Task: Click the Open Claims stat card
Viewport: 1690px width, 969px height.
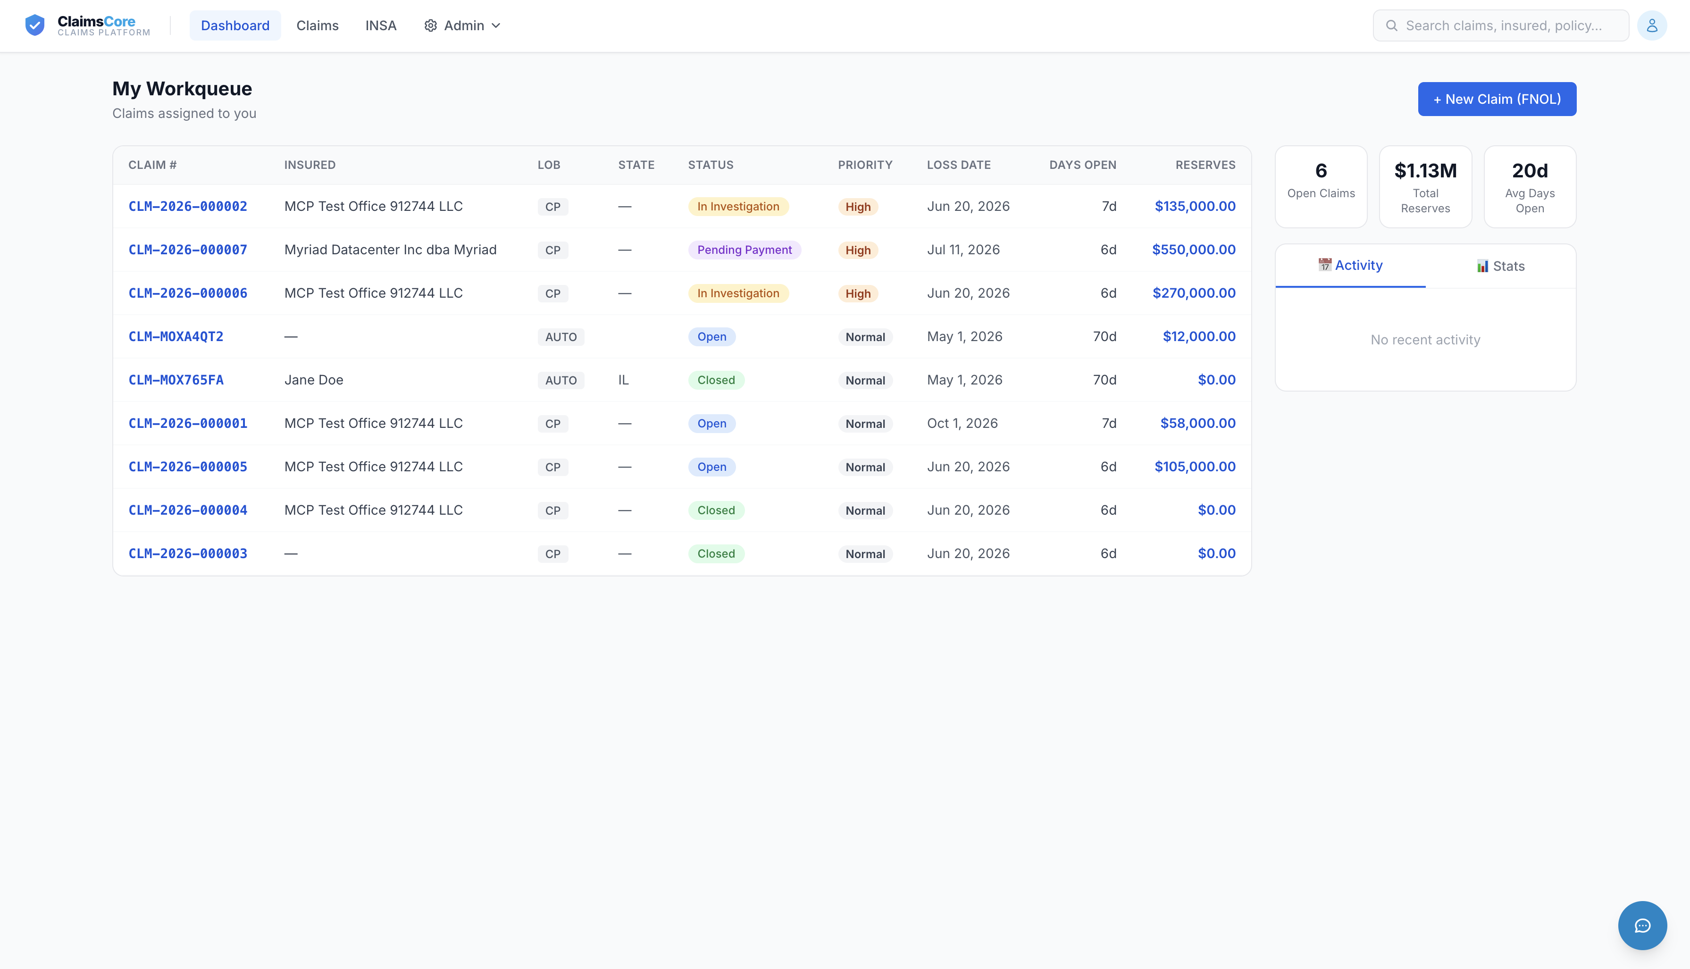Action: 1321,187
